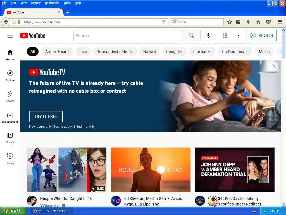Open Firefox hamburger menu

280,22
